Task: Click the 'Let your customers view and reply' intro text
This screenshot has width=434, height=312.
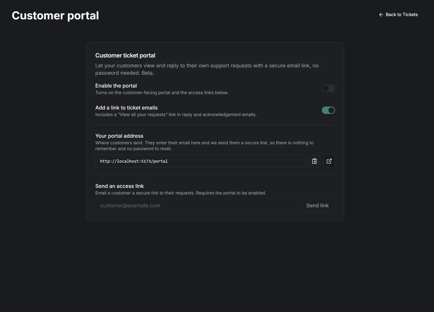Action: (207, 69)
